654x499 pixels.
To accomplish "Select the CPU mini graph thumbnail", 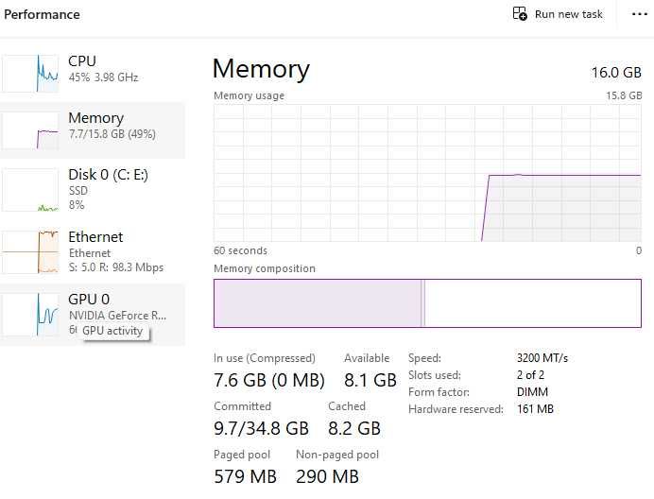I will point(30,74).
